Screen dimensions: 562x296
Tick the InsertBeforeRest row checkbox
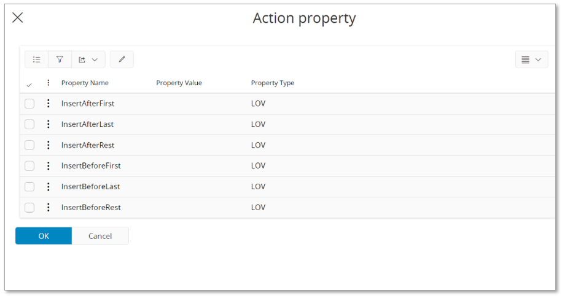(29, 208)
